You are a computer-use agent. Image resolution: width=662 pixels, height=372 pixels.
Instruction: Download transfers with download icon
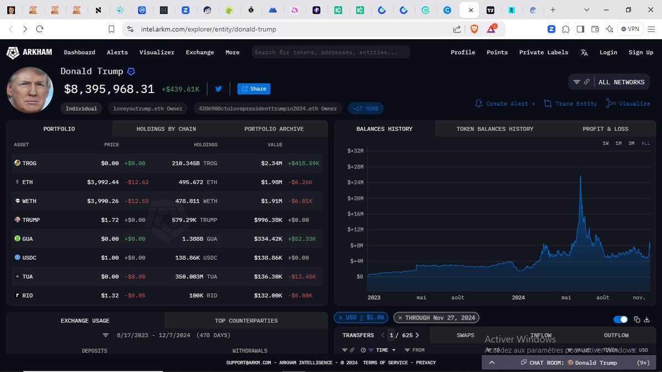coord(647,320)
